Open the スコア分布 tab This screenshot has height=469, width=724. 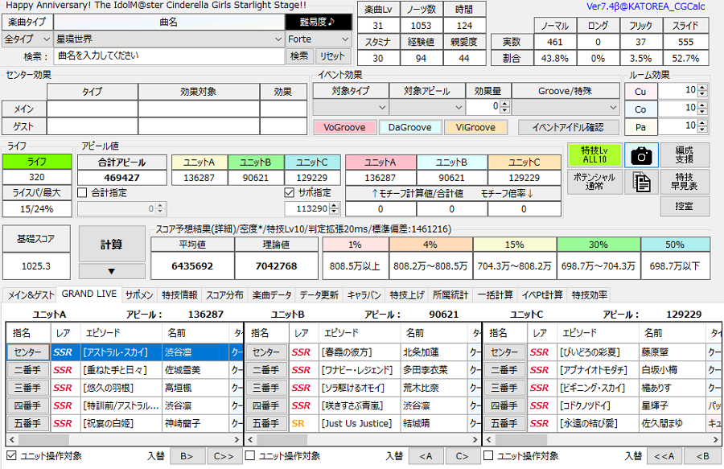(224, 295)
